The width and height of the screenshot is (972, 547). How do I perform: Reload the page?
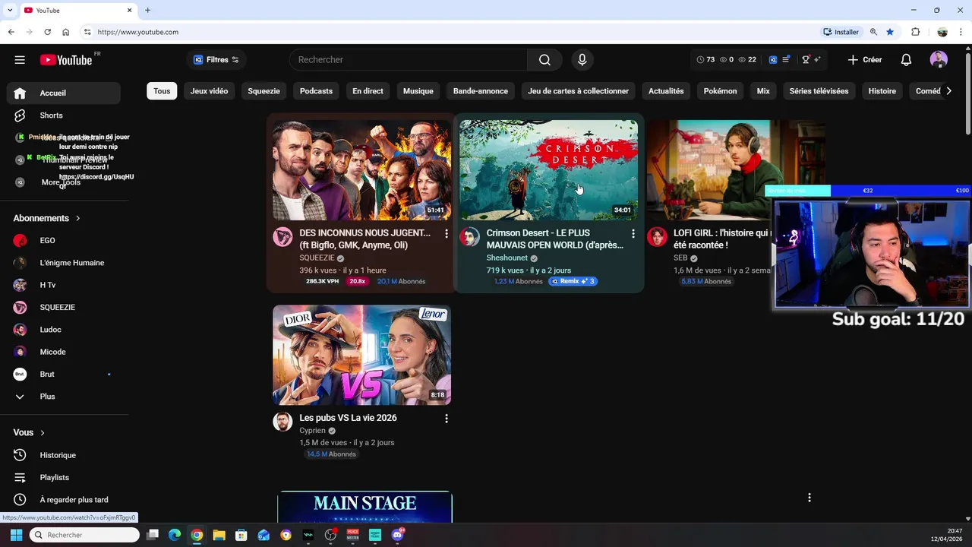[47, 32]
